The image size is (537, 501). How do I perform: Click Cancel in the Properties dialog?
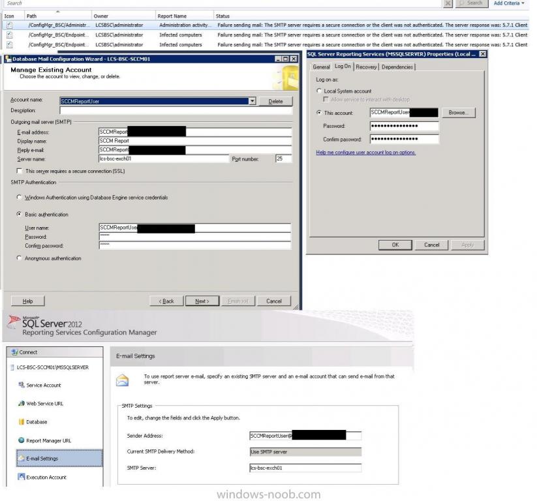click(x=431, y=245)
